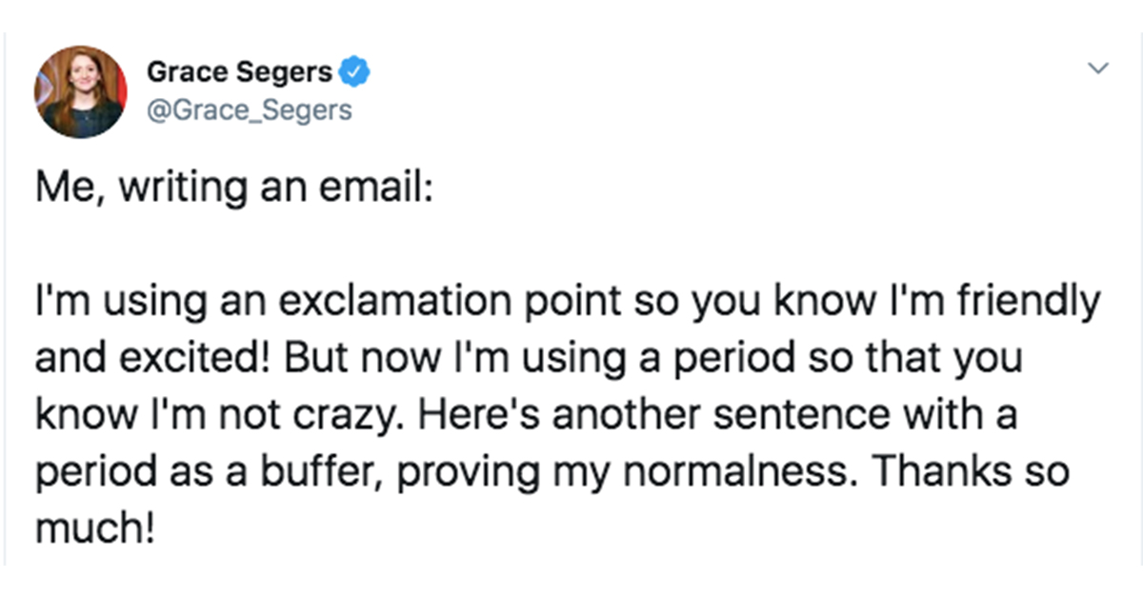Open the Grace Segers display name link
The image size is (1143, 598).
click(x=239, y=72)
